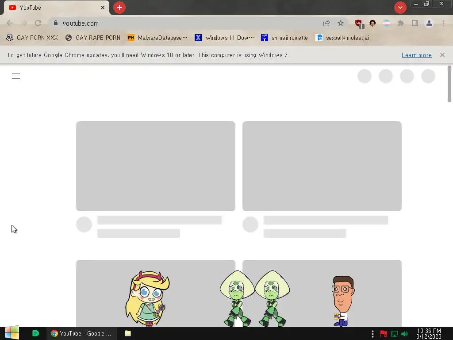Open the shimeji roulette bookmark

pyautogui.click(x=284, y=38)
